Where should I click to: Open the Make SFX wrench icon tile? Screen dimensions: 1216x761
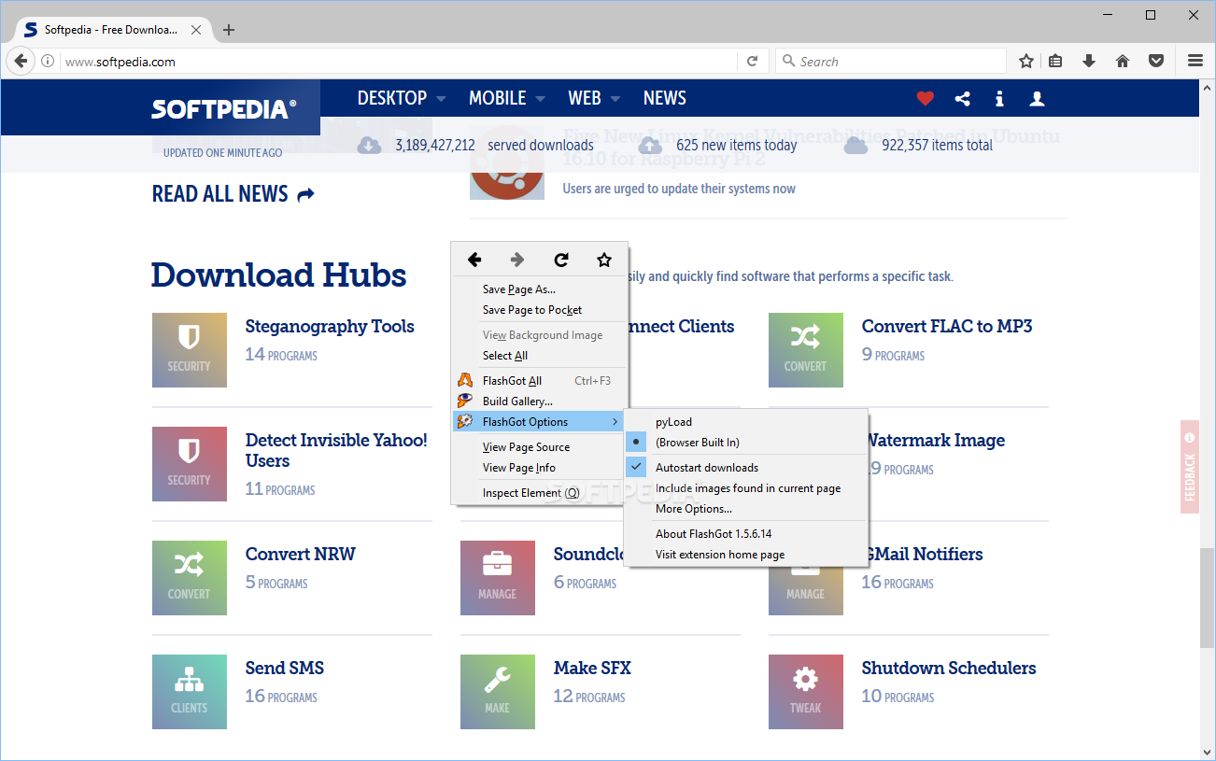pos(498,692)
